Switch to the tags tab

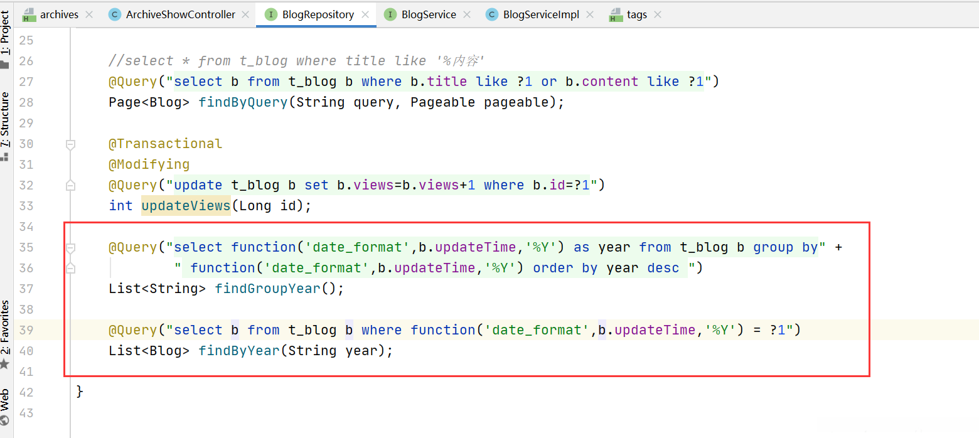pyautogui.click(x=636, y=14)
